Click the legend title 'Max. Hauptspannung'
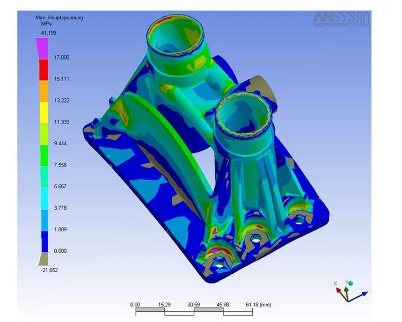The image size is (402, 322). 59,18
